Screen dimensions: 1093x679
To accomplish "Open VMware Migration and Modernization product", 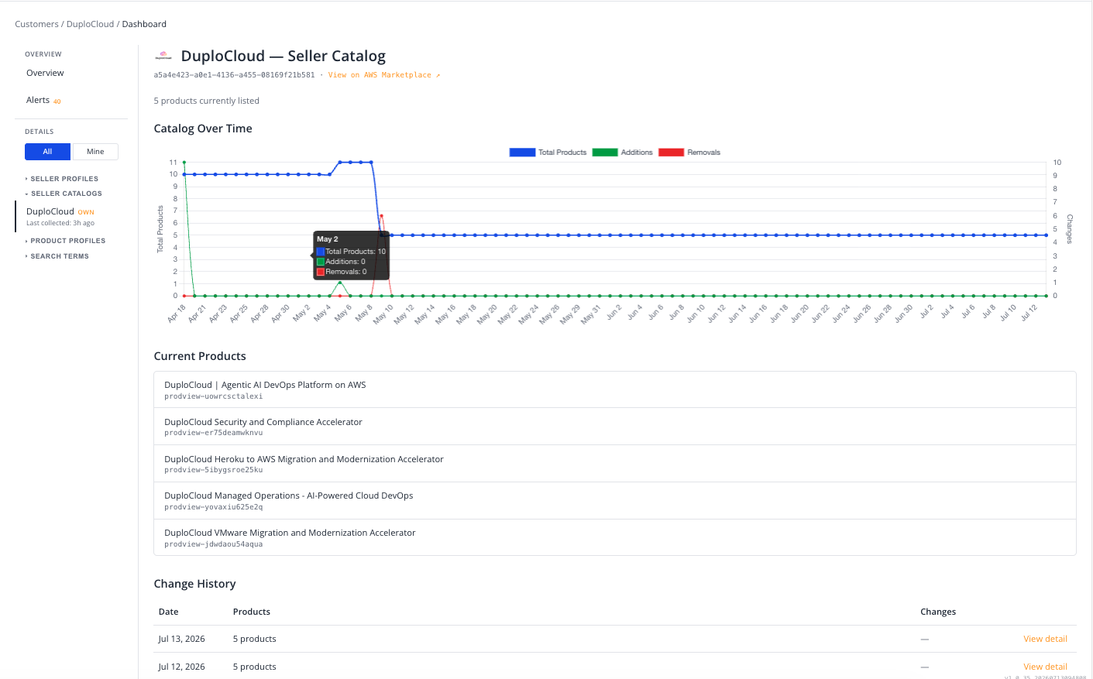I will point(290,533).
